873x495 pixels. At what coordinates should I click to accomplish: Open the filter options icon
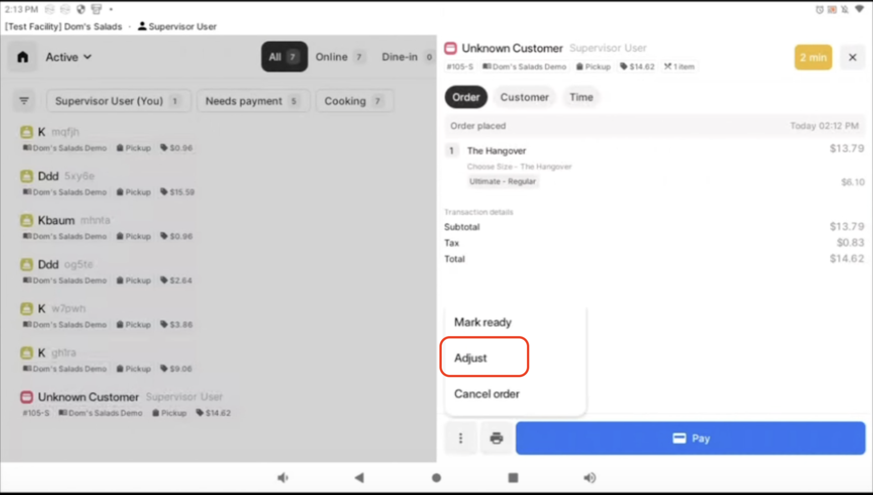pos(24,101)
